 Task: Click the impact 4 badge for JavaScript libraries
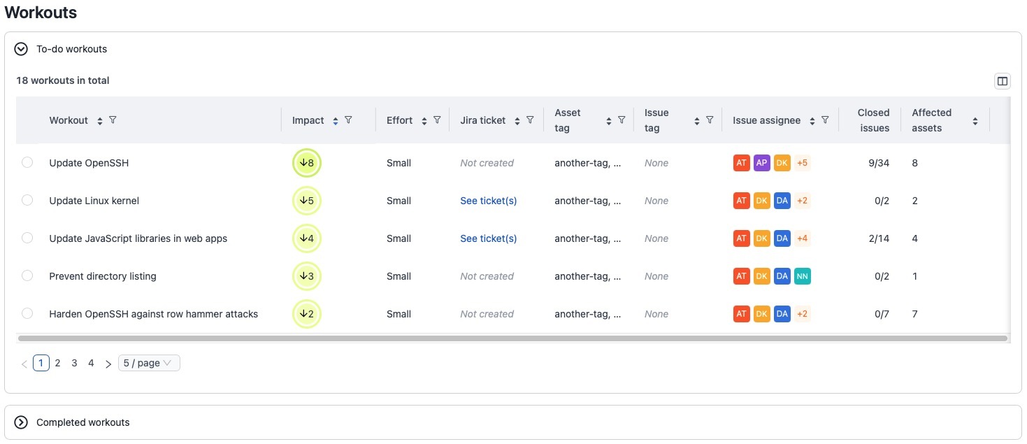tap(307, 238)
